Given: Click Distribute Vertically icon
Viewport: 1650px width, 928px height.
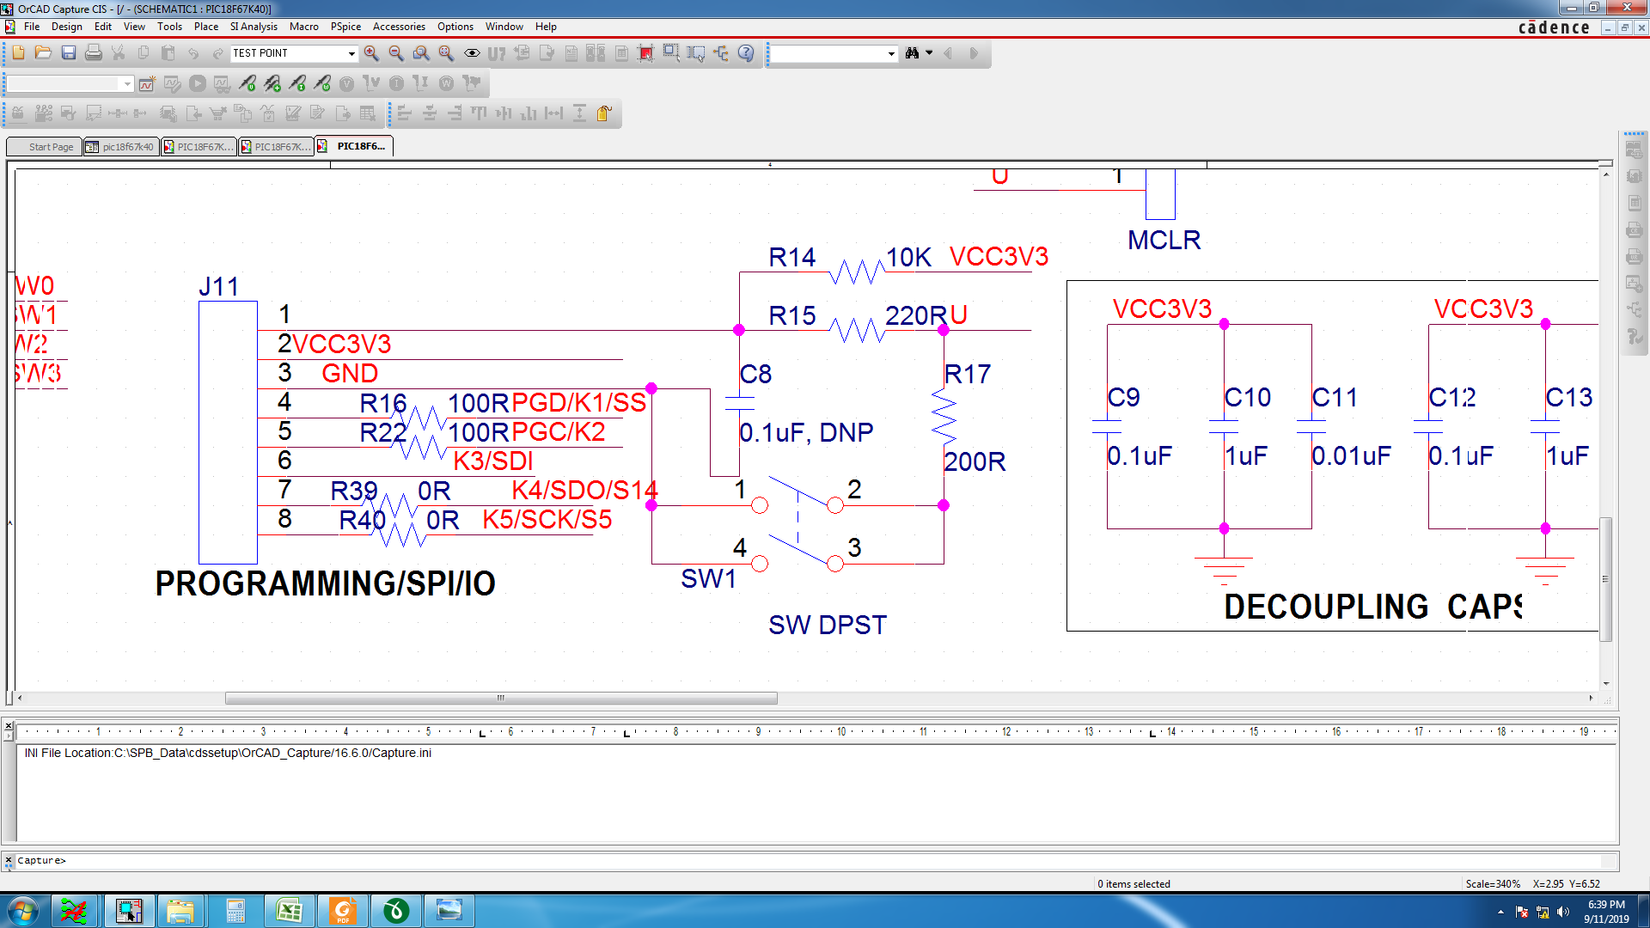Looking at the screenshot, I should coord(579,113).
